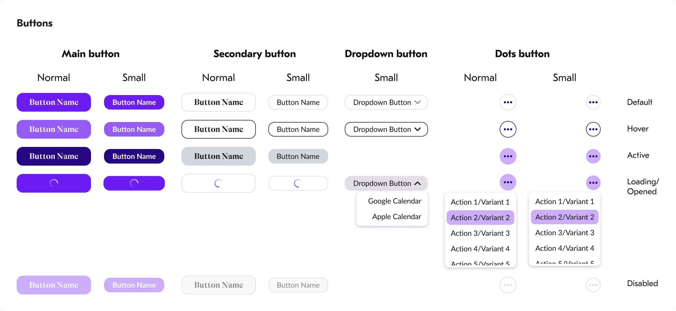
Task: Click the default normal dots button
Action: [x=508, y=102]
